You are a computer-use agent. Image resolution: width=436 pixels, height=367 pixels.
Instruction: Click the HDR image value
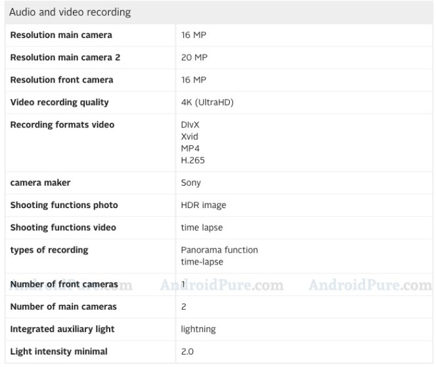point(204,205)
